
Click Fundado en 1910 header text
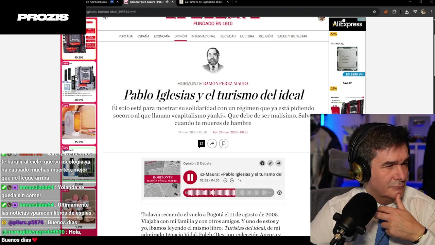(213, 23)
